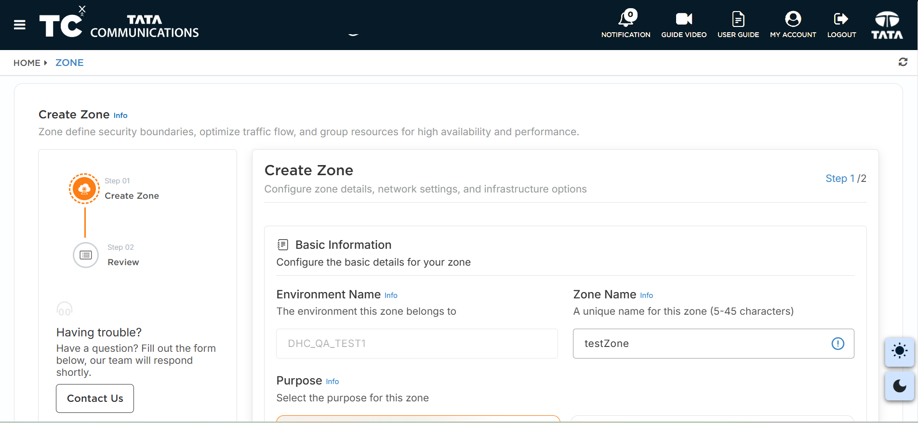
Task: Click the Having trouble? heading
Action: [99, 333]
